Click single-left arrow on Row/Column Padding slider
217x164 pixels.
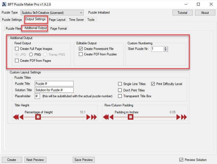coord(111,117)
